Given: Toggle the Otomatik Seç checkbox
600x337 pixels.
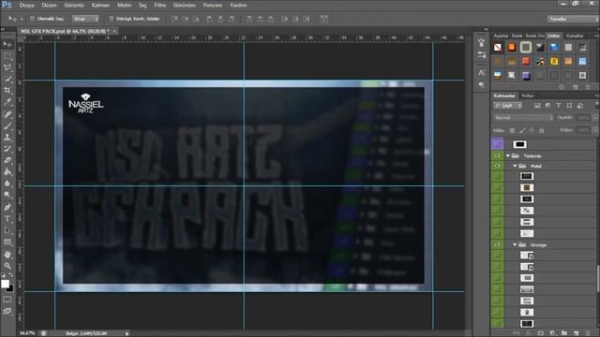Looking at the screenshot, I should pyautogui.click(x=33, y=19).
